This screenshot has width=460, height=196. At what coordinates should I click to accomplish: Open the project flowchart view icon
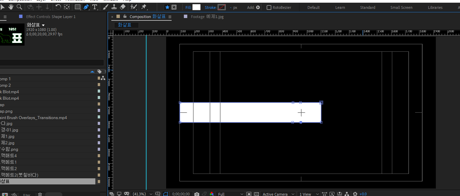click(x=103, y=78)
